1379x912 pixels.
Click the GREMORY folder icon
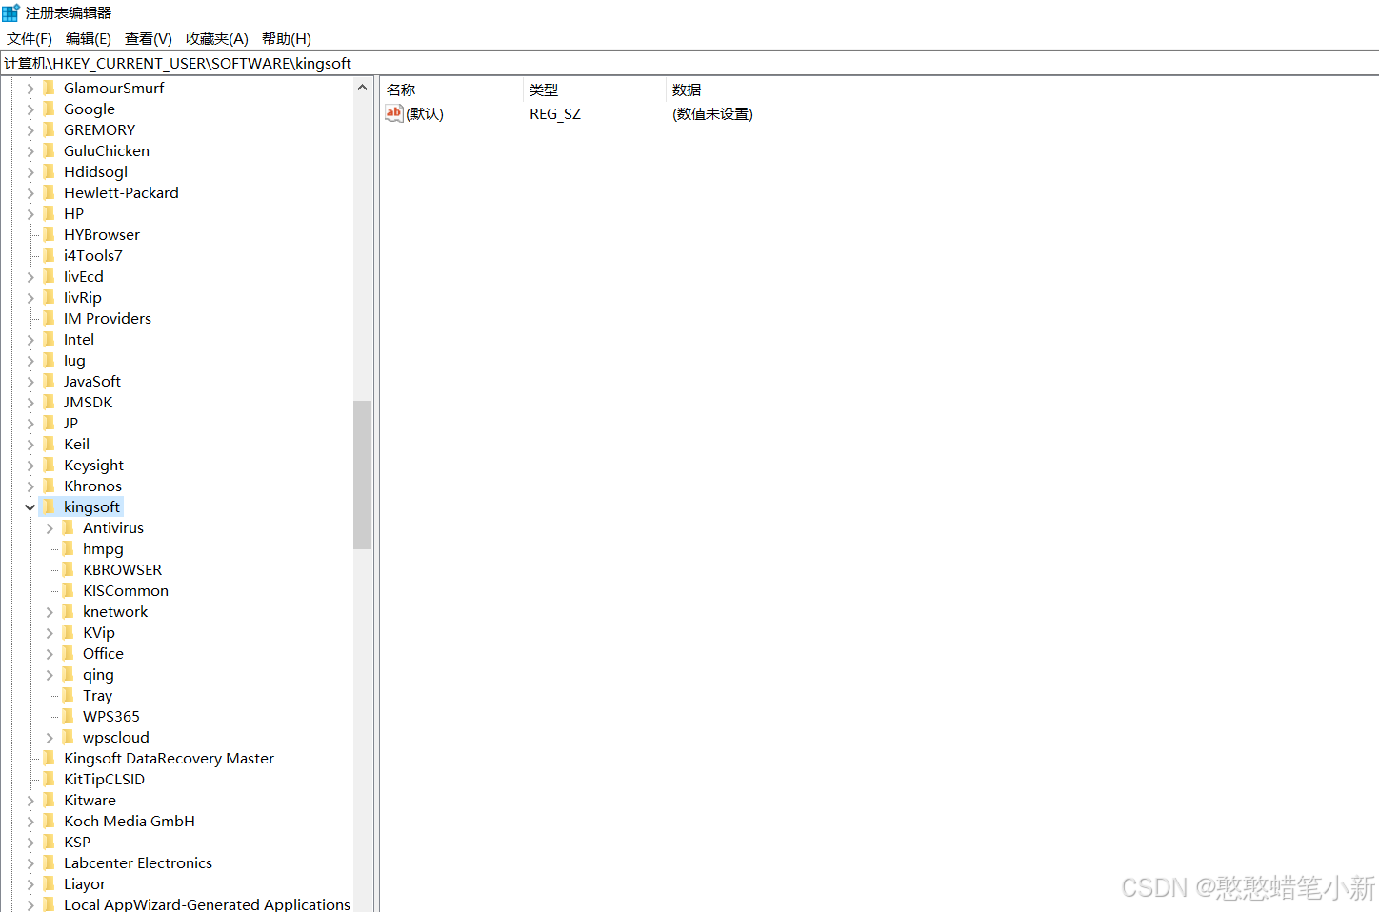point(50,129)
